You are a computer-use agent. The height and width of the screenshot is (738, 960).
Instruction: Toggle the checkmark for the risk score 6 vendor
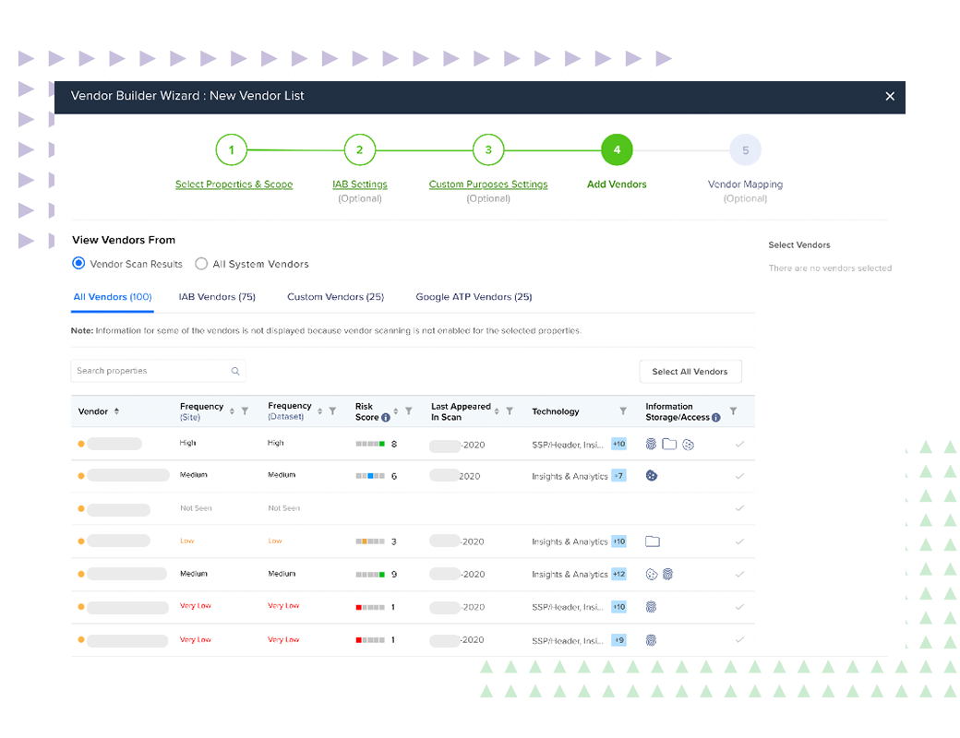pos(739,475)
